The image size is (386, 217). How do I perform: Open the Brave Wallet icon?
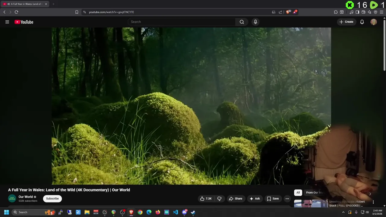pos(363,12)
